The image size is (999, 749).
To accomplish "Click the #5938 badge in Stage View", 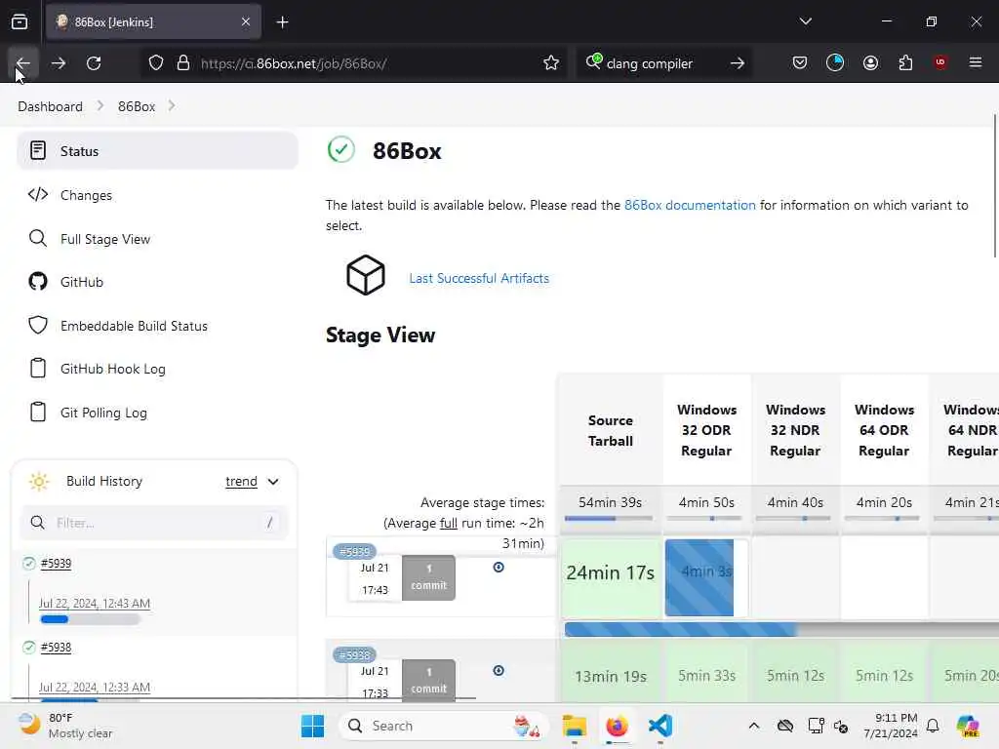I will tap(354, 654).
